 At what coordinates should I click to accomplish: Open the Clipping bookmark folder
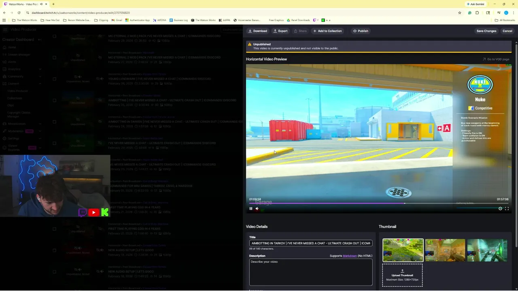tap(101, 20)
